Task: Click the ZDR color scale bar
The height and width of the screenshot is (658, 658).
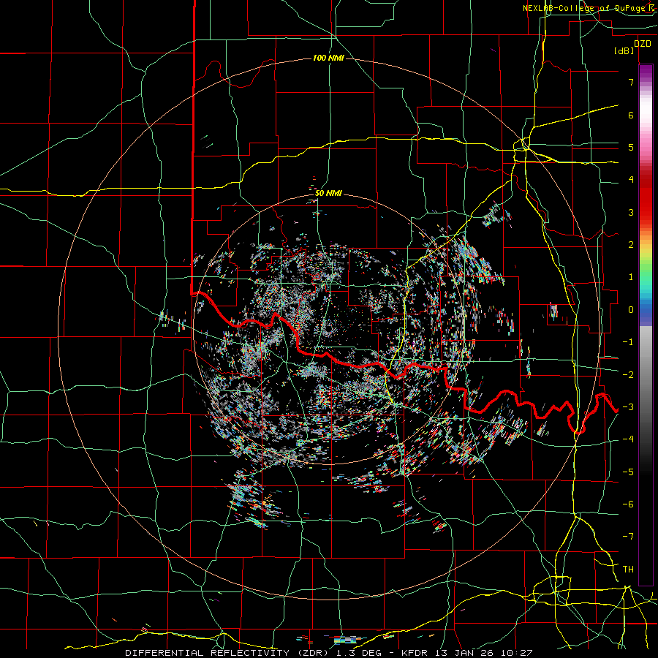Action: pyautogui.click(x=646, y=325)
